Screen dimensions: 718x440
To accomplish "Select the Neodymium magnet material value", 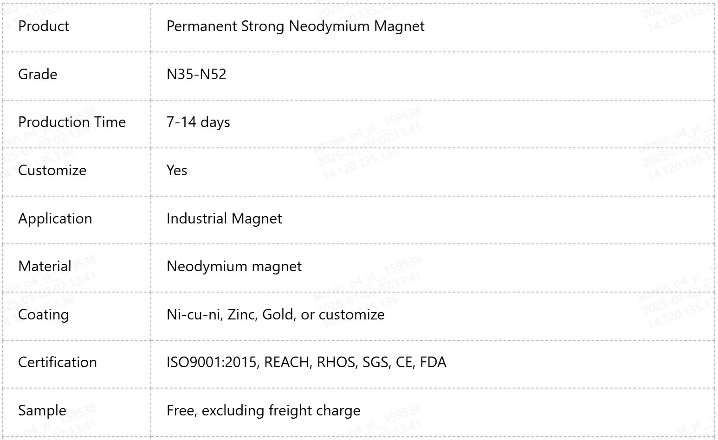I will [234, 266].
